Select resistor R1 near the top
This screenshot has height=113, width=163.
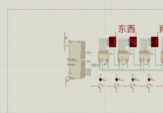[x=65, y=38]
